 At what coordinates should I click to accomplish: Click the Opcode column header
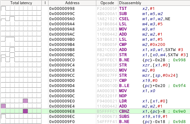(x=107, y=3)
